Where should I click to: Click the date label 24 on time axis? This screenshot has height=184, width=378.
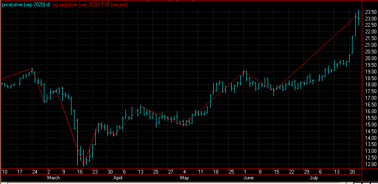tap(35, 172)
